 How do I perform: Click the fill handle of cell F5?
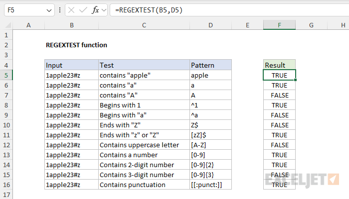coord(295,80)
